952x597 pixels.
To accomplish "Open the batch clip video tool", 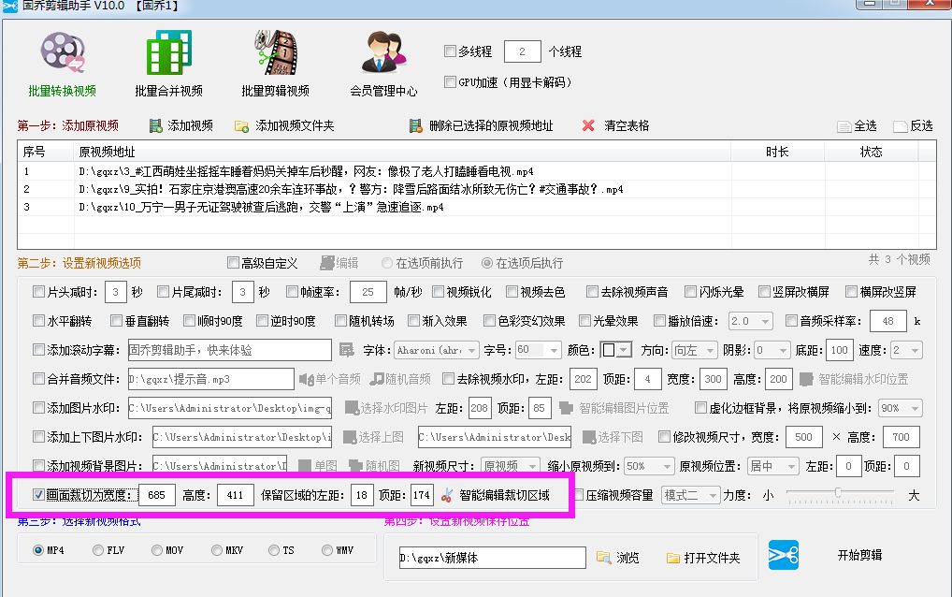I will (276, 54).
